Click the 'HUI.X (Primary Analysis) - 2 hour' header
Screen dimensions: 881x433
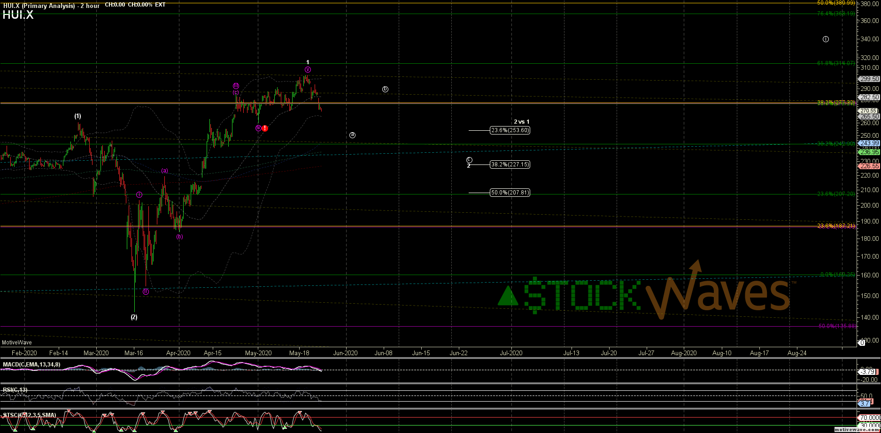pos(51,5)
